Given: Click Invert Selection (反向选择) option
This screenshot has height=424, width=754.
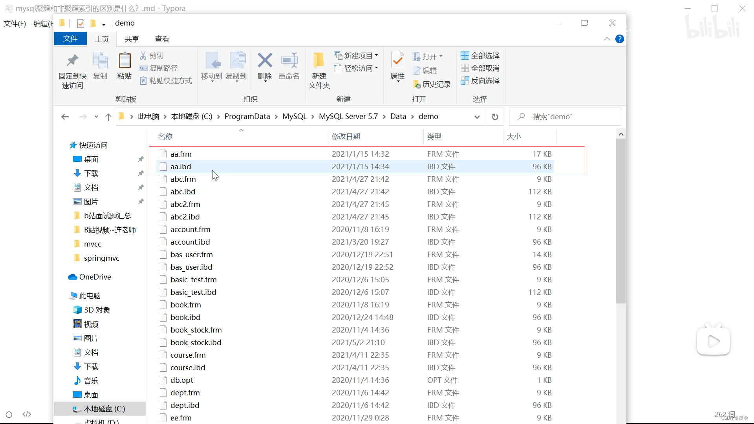Looking at the screenshot, I should [x=480, y=80].
